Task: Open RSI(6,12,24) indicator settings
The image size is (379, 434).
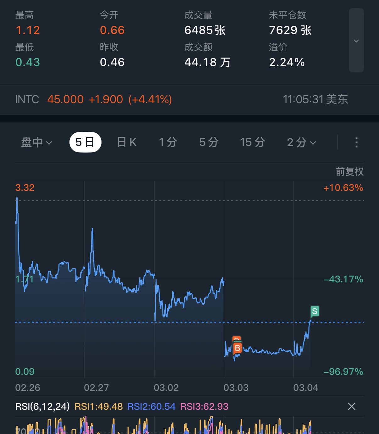Action: 42,406
